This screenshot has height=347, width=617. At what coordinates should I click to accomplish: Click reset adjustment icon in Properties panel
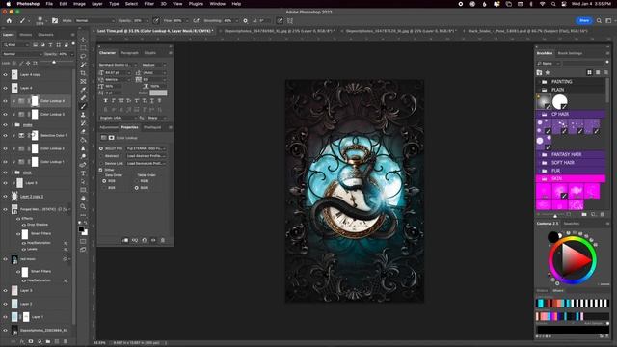[144, 240]
